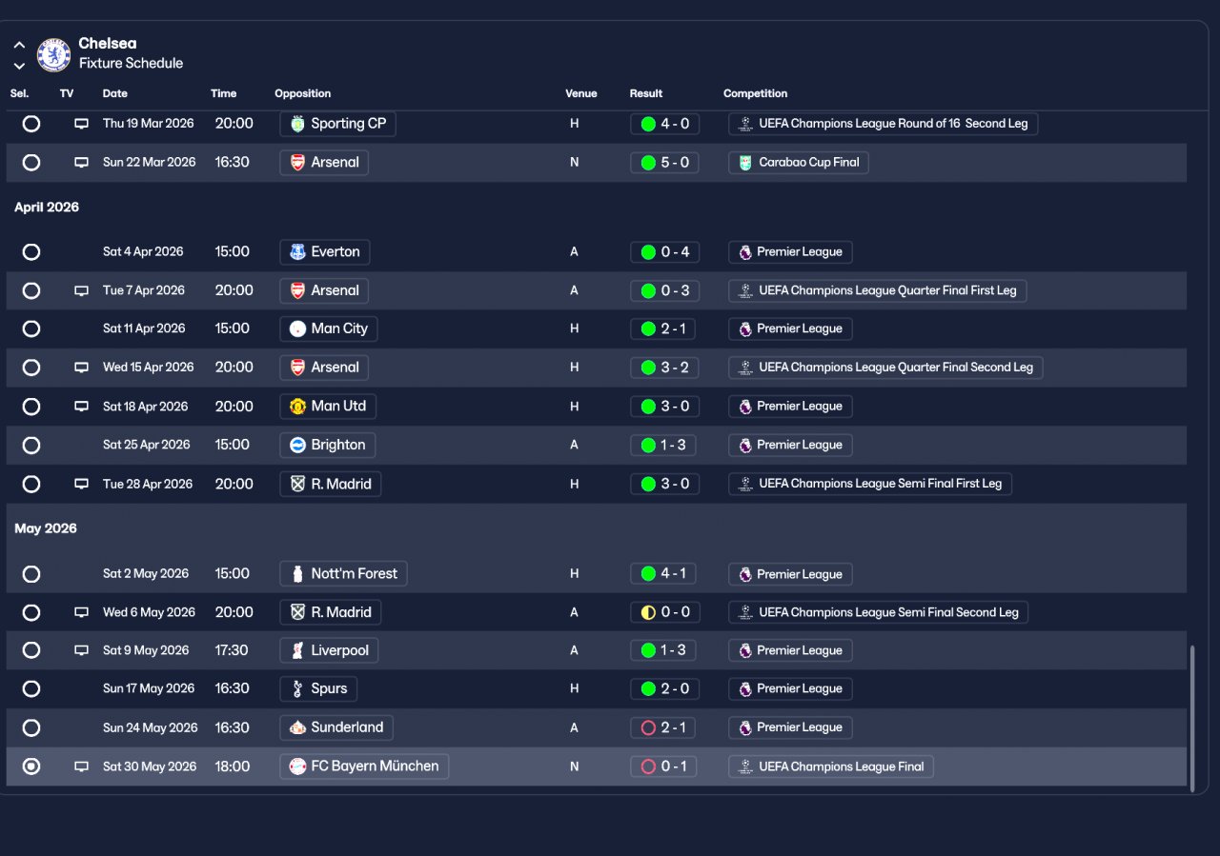Open R. Madrid from the 6 May fixture
The image size is (1220, 856).
tap(331, 612)
